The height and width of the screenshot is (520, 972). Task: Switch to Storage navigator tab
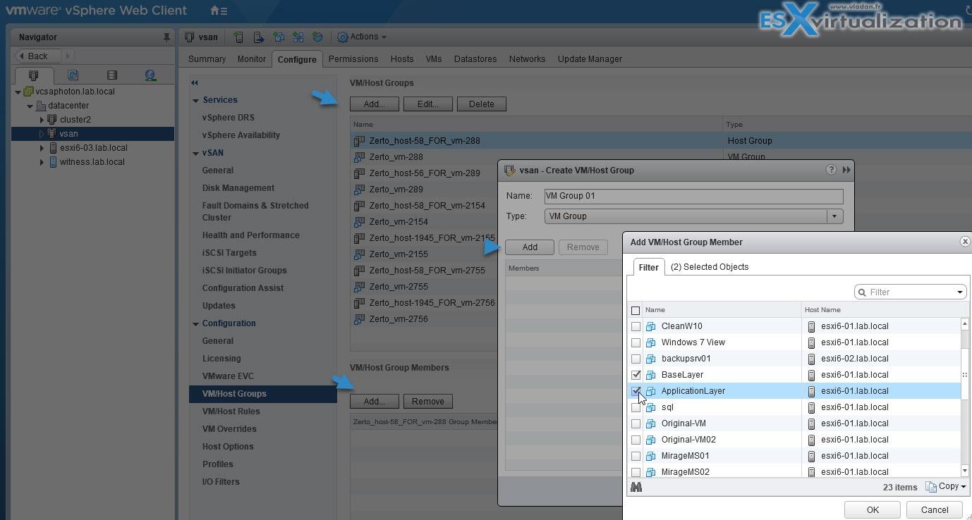tap(111, 75)
